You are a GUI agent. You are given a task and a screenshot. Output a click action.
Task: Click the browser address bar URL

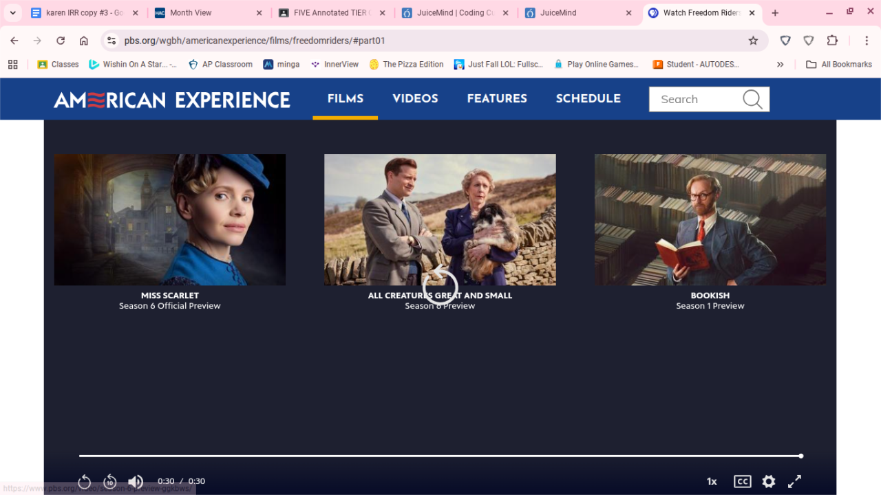pos(255,41)
